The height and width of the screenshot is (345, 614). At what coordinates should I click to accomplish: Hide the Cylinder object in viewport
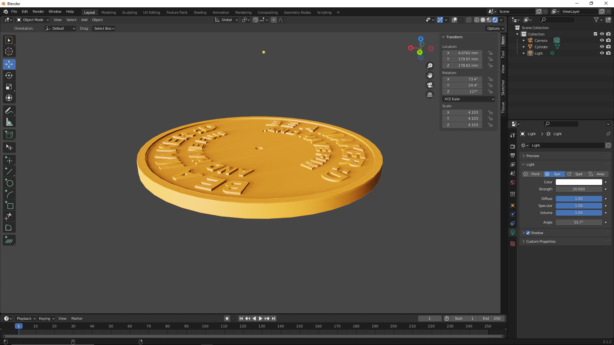(x=602, y=47)
